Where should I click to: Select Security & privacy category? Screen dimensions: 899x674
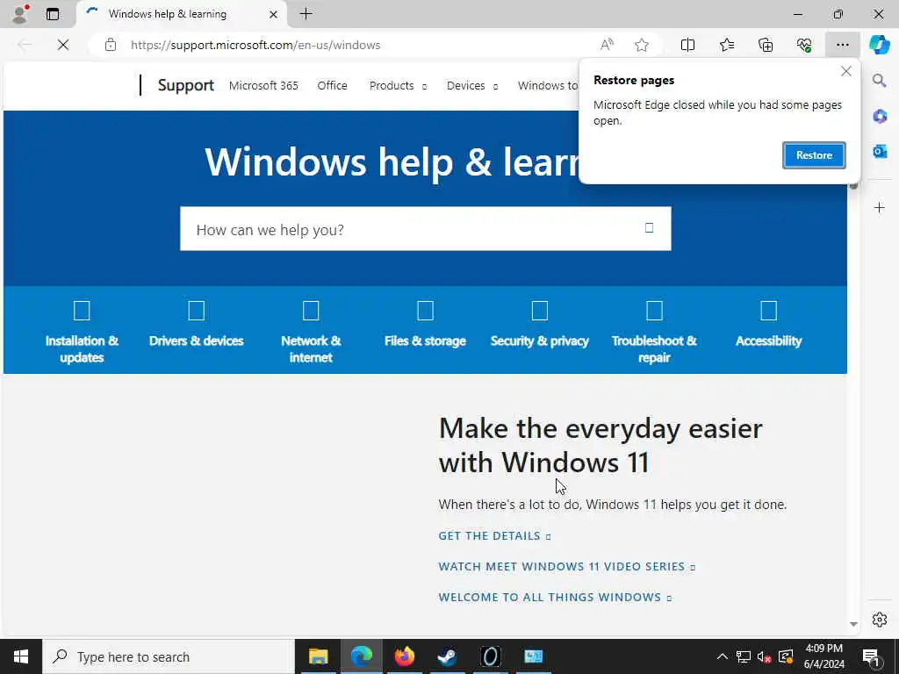coord(540,325)
